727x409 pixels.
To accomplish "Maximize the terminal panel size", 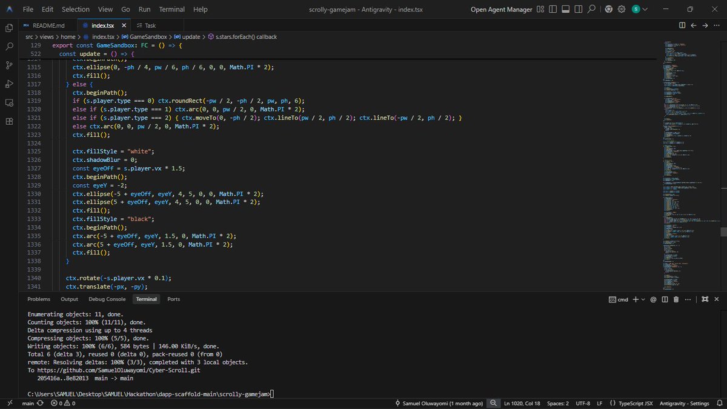I will [x=705, y=299].
